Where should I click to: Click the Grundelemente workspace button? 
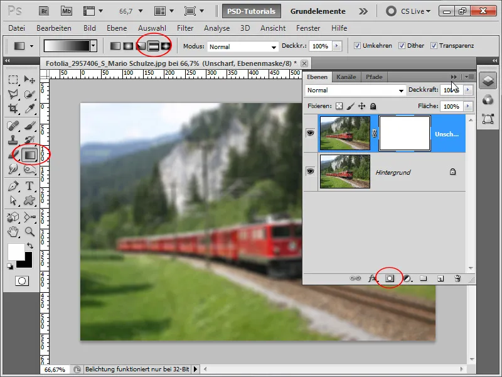(x=318, y=11)
